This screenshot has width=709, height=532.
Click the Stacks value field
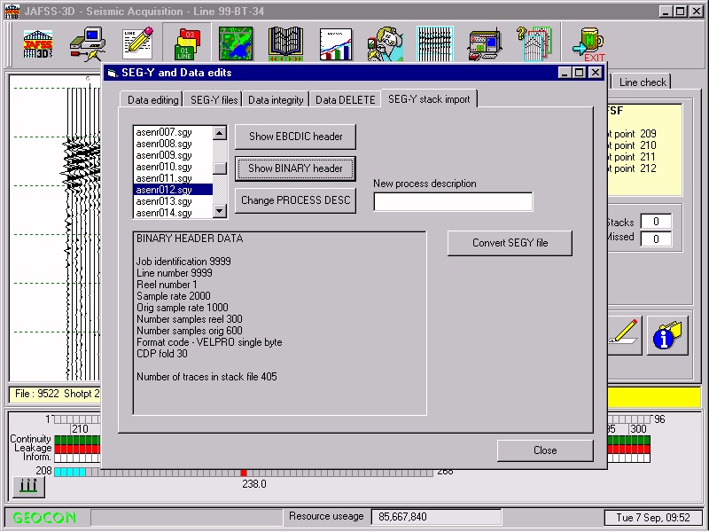(x=656, y=222)
